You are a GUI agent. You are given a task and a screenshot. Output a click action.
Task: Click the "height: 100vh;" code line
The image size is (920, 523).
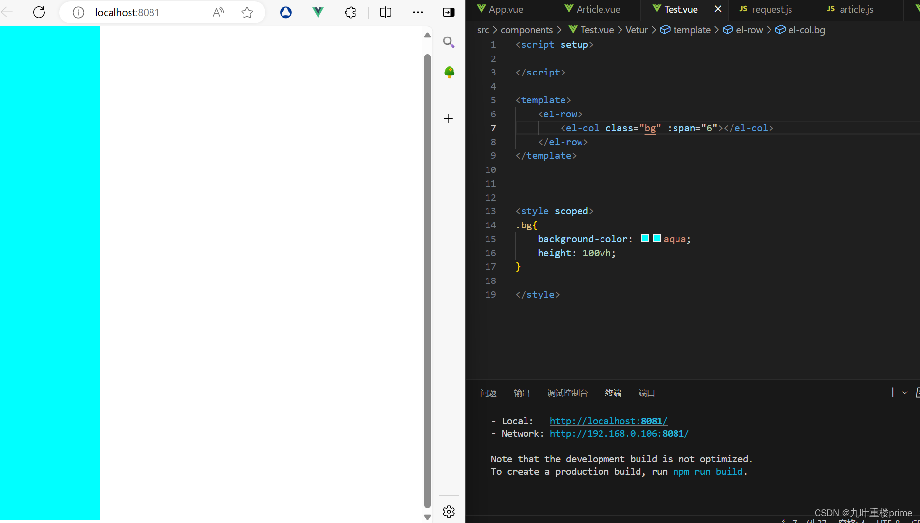[577, 253]
